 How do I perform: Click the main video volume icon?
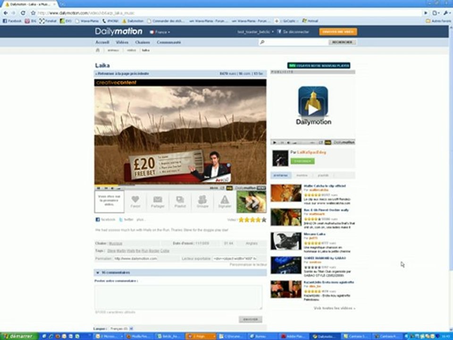112,188
